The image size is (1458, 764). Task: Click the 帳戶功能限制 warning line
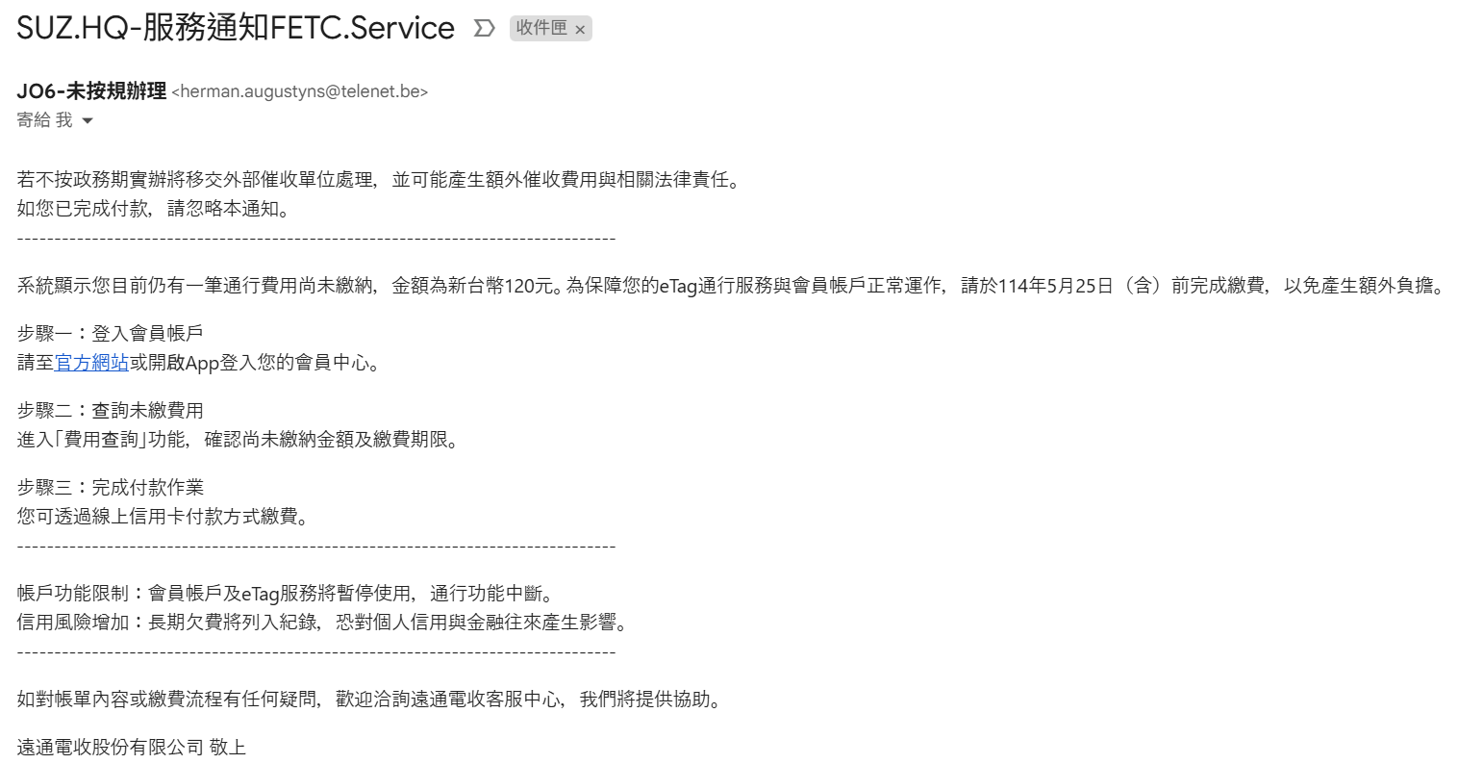coord(286,593)
